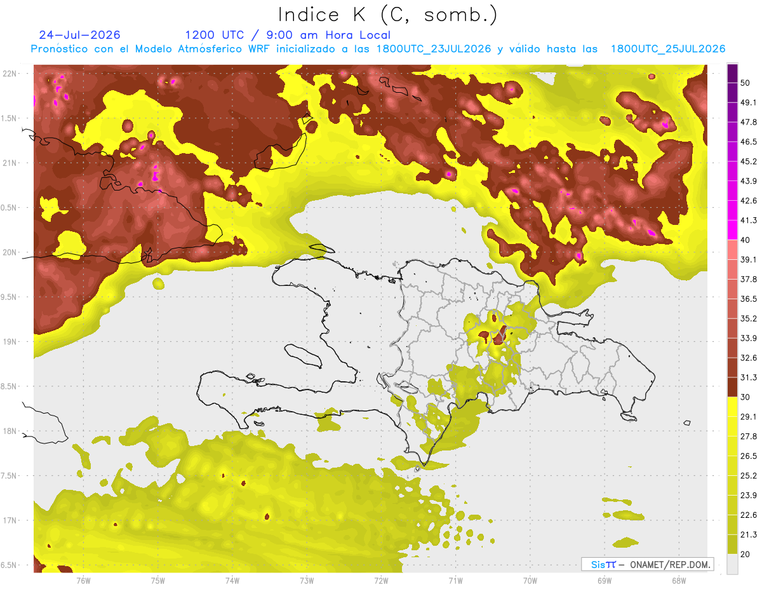The width and height of the screenshot is (762, 589).
Task: Click the 'Indice K (C, somb.)' title
Action: click(x=387, y=15)
